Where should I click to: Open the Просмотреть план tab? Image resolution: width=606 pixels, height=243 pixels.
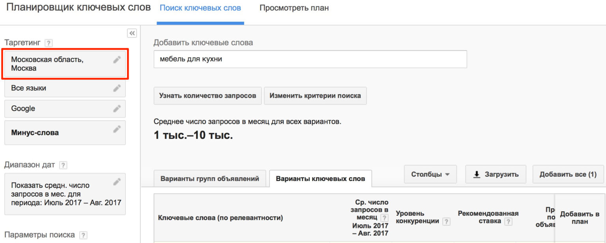click(x=294, y=8)
